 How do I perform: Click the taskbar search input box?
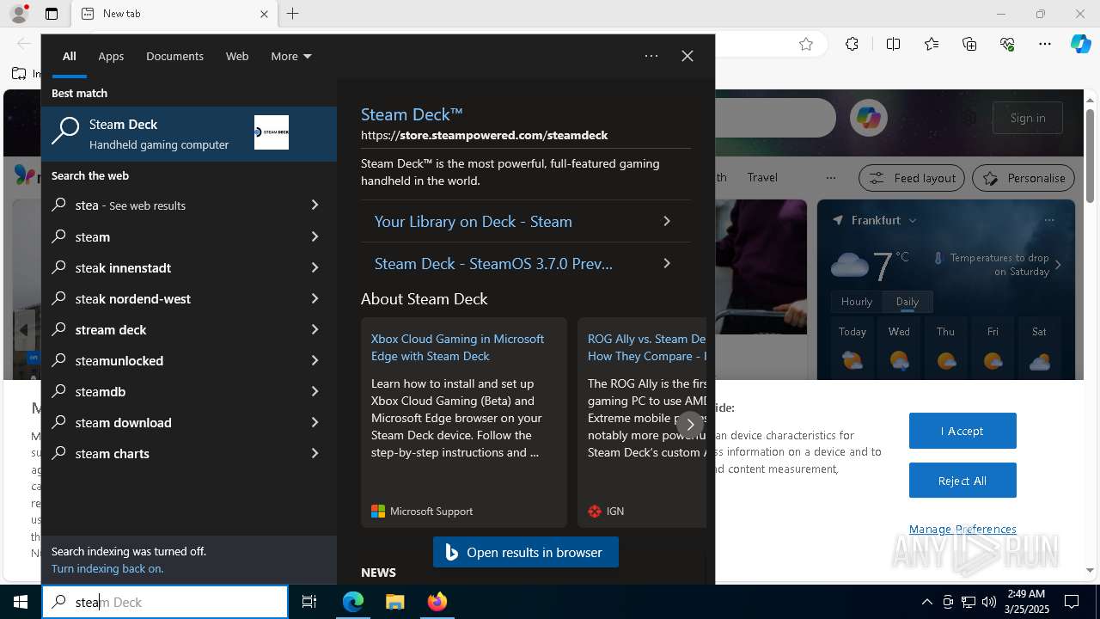click(165, 602)
